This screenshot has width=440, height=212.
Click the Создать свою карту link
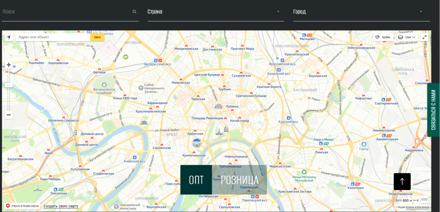61,206
